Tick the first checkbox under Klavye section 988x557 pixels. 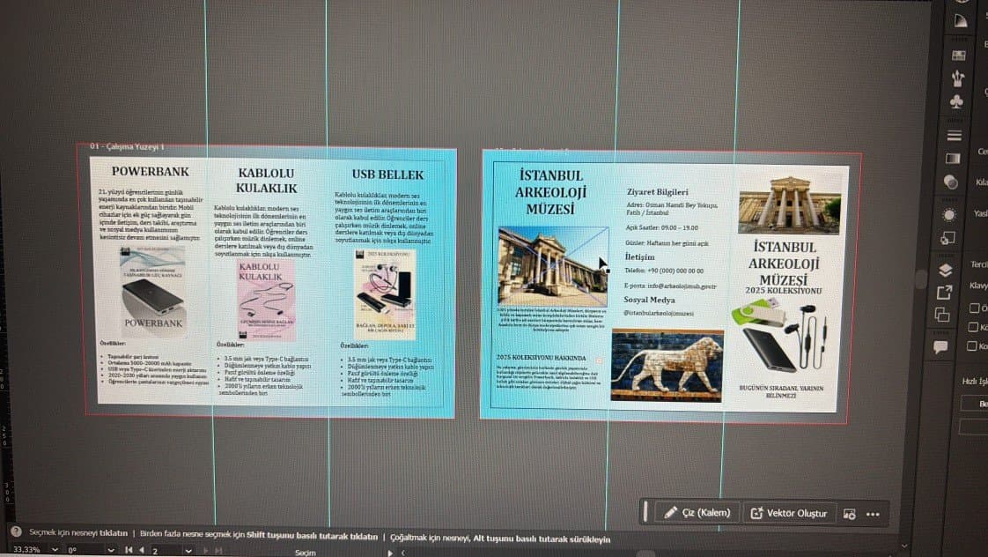(x=974, y=308)
